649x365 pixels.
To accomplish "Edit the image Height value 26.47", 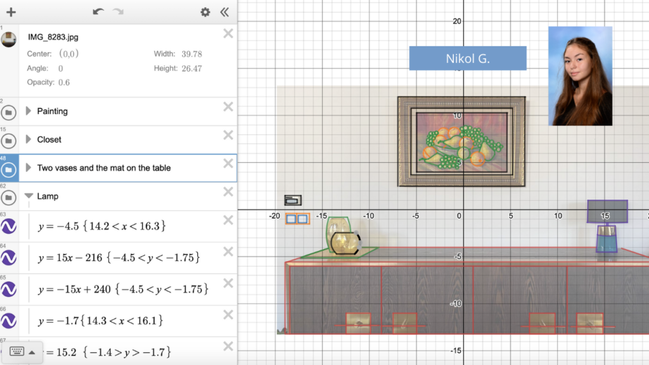I will (x=191, y=68).
